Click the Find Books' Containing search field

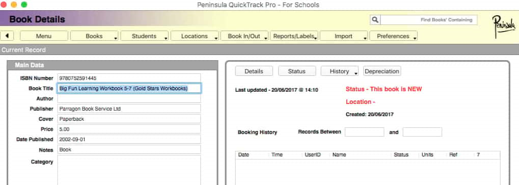pyautogui.click(x=429, y=20)
